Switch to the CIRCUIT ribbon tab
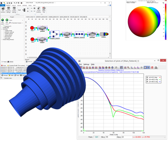This screenshot has height=142, width=168. 14,5
